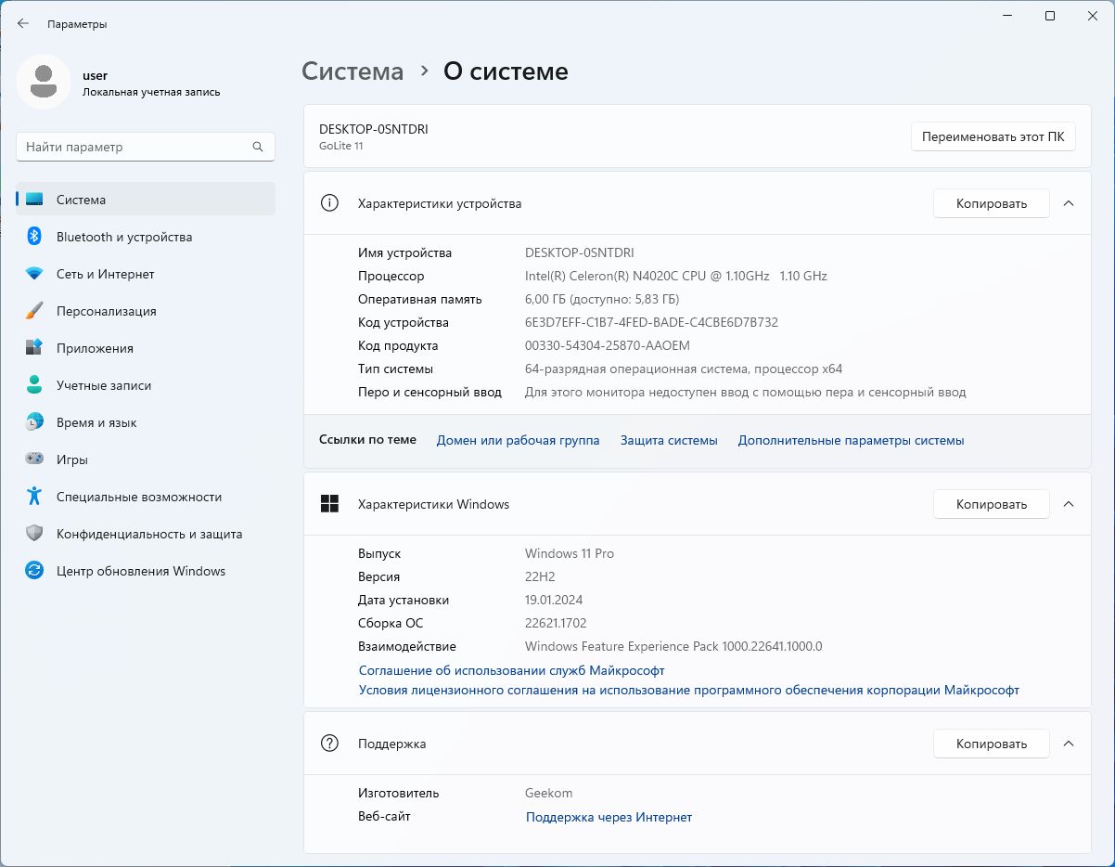Open Соглашение об использовании служб Майкрософт
1115x867 pixels.
[x=512, y=670]
